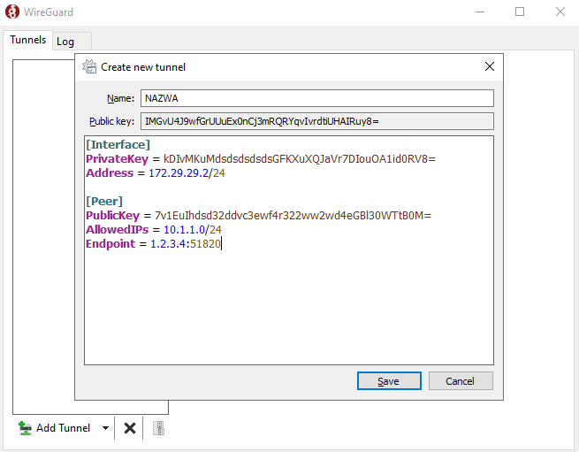This screenshot has width=579, height=452.
Task: Save the new tunnel configuration
Action: click(x=389, y=380)
